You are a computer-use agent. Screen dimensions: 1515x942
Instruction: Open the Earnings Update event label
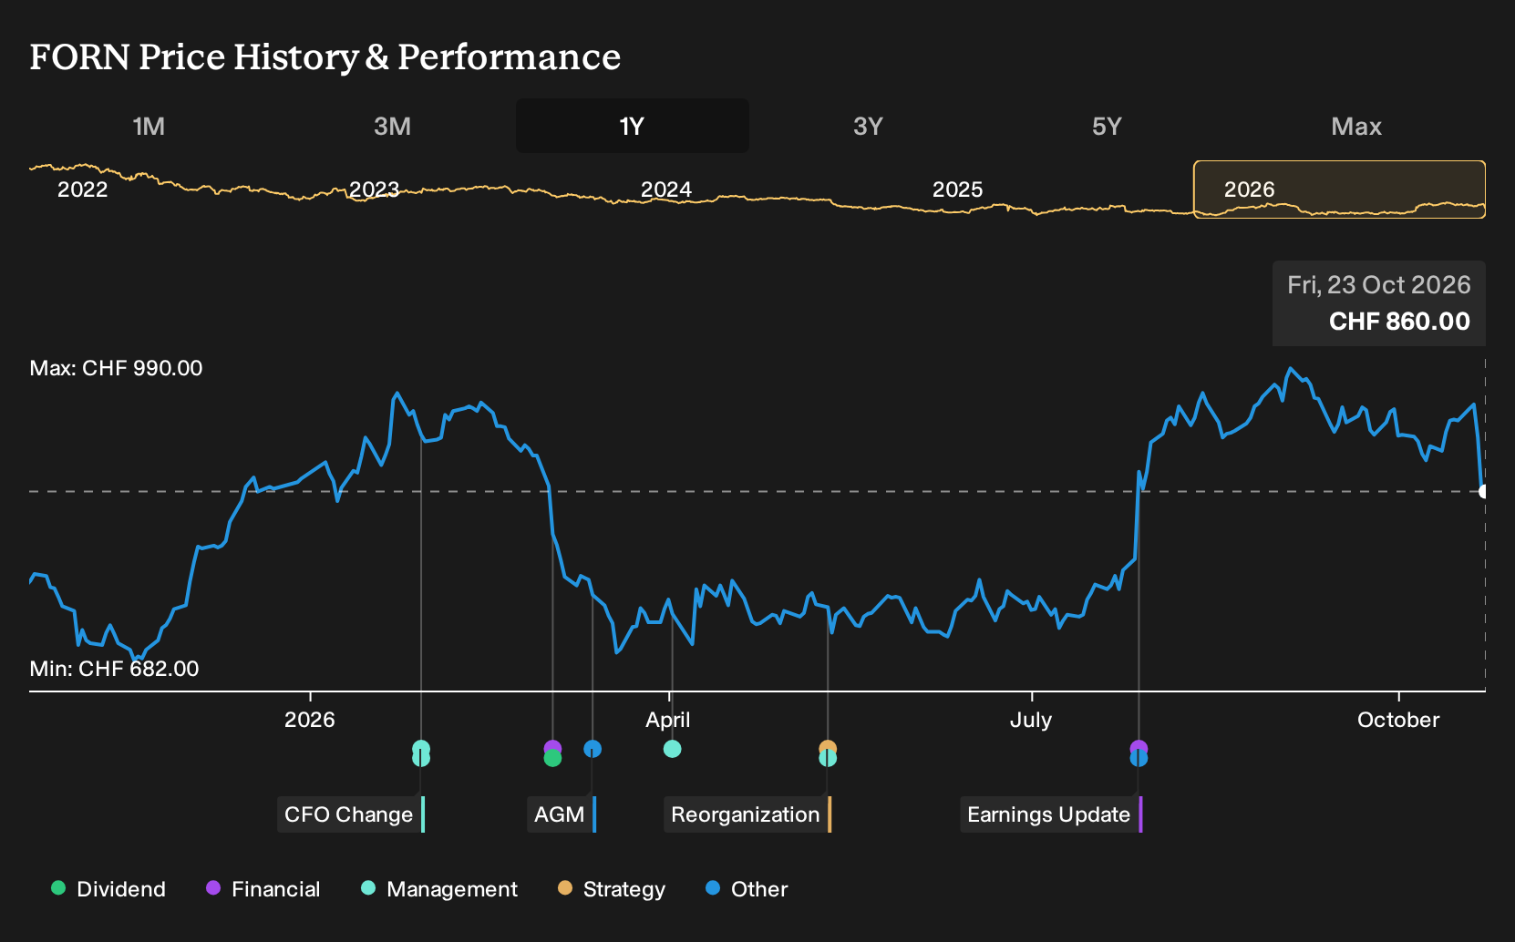coord(1051,814)
